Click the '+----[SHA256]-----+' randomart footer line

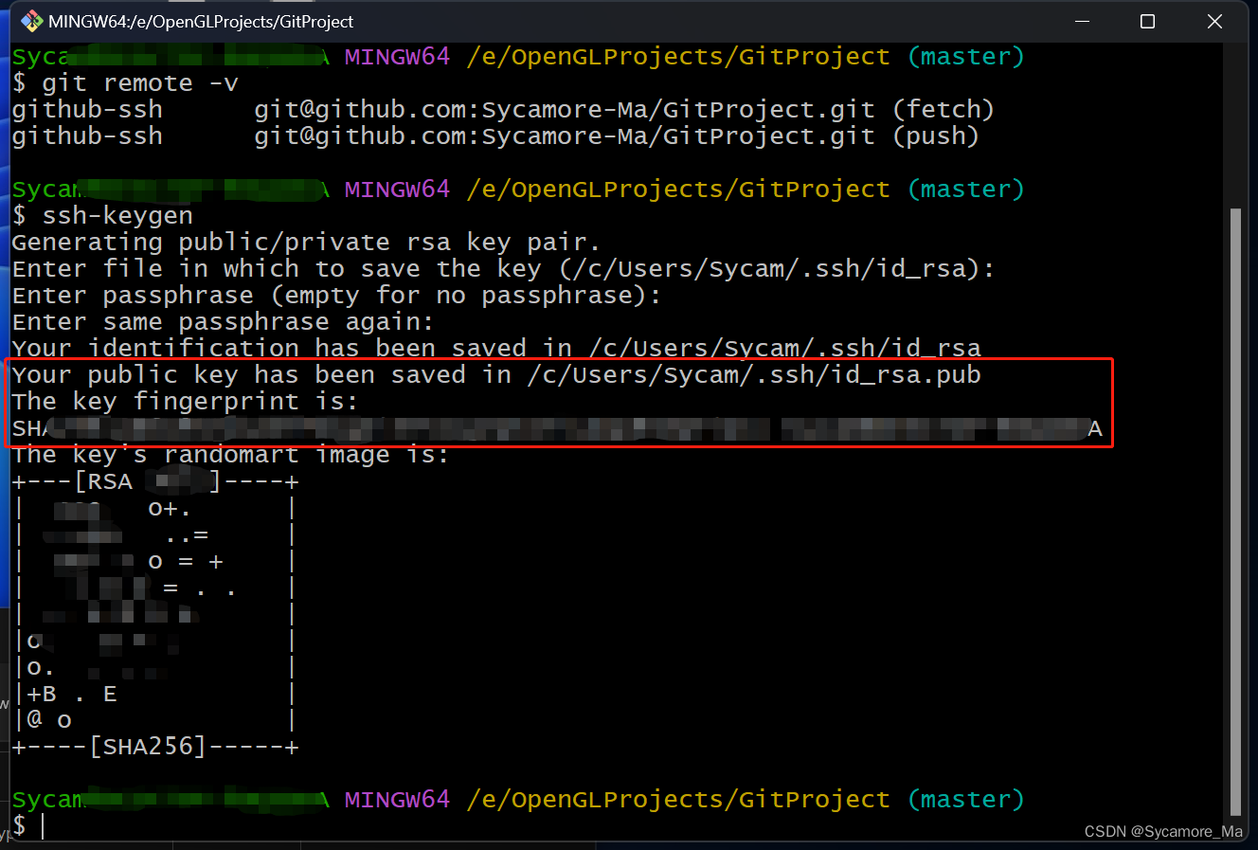click(155, 747)
